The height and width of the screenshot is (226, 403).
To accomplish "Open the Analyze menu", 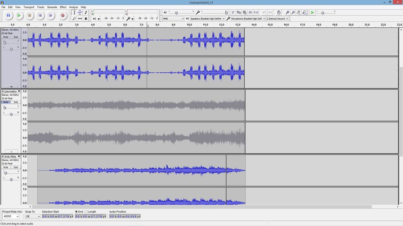I will 73,7.
